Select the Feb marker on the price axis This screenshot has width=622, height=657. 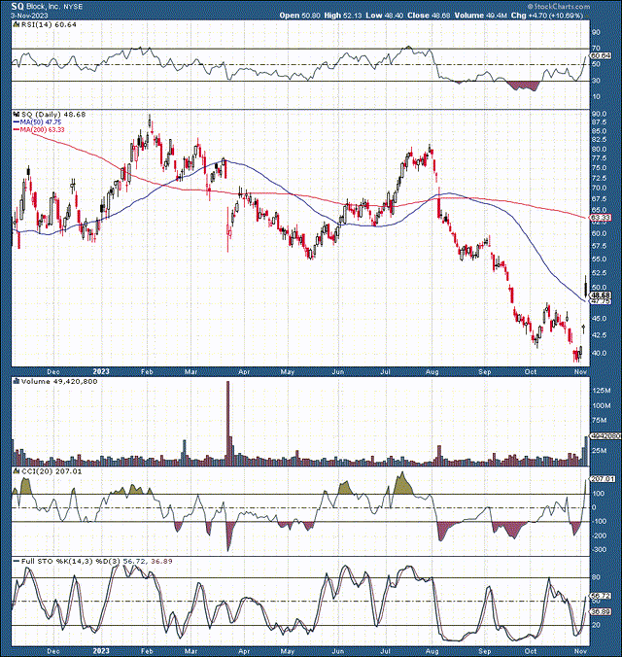click(x=146, y=370)
